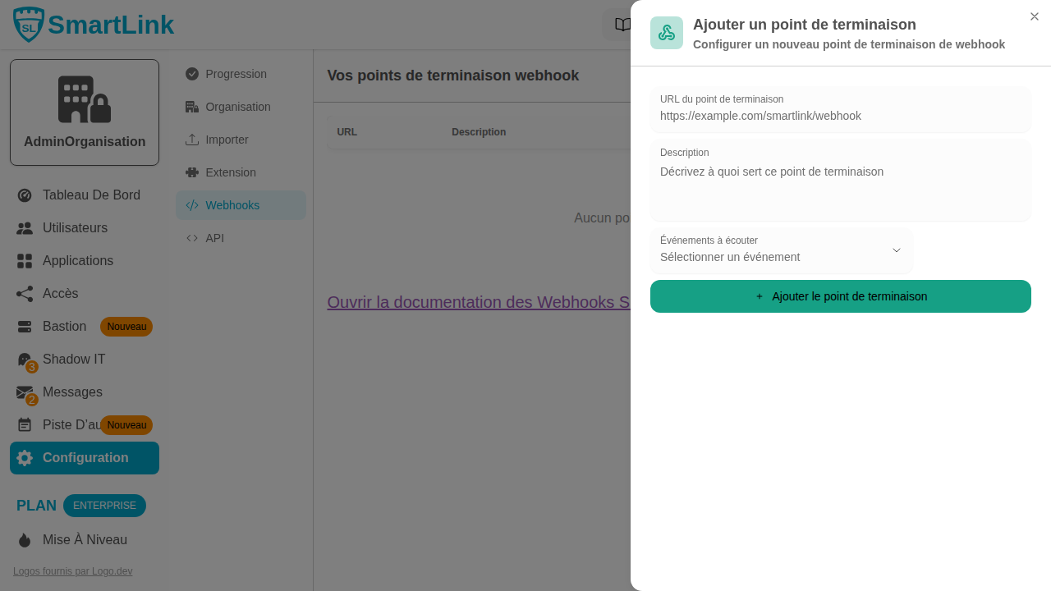Open Messages using its envelope icon

click(x=25, y=392)
